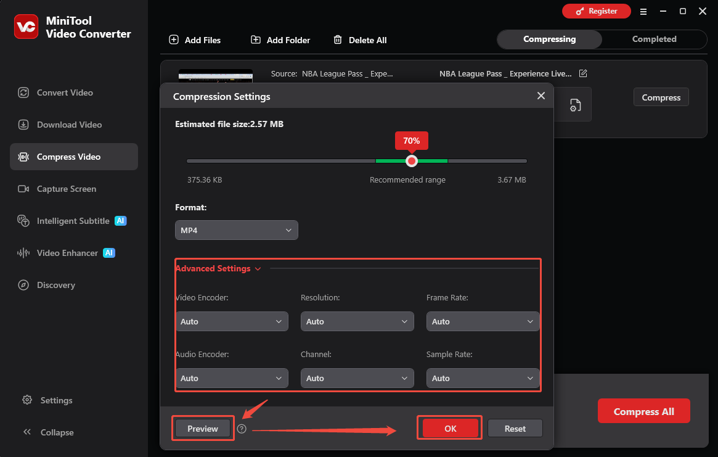This screenshot has height=457, width=718.
Task: Click the Add Folder icon
Action: coord(256,40)
